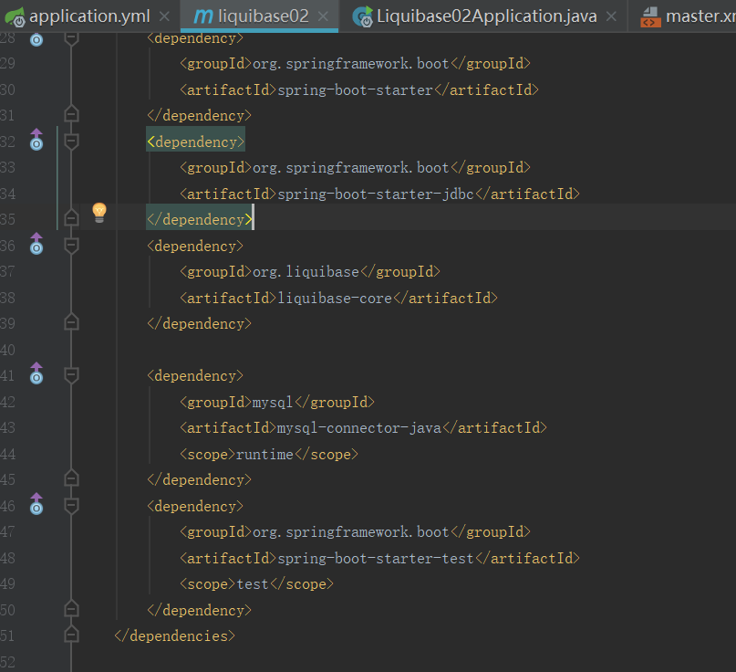
Task: Collapse fold marker at line 31
Action: click(x=71, y=114)
